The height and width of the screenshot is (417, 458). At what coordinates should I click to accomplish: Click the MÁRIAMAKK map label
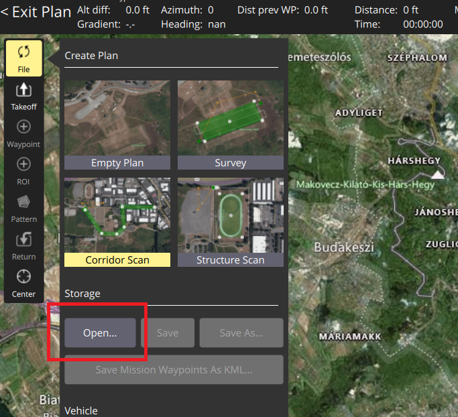(350, 337)
